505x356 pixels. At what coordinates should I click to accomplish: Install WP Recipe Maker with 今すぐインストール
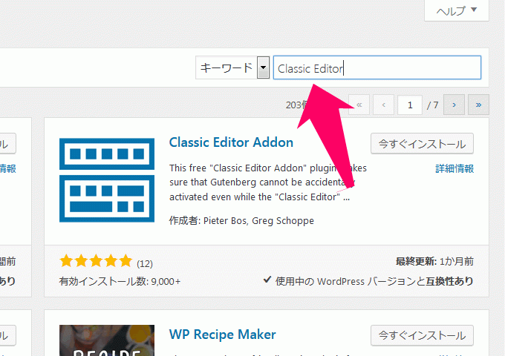point(422,335)
